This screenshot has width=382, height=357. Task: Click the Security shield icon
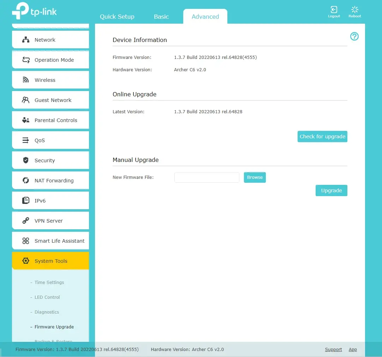(25, 160)
